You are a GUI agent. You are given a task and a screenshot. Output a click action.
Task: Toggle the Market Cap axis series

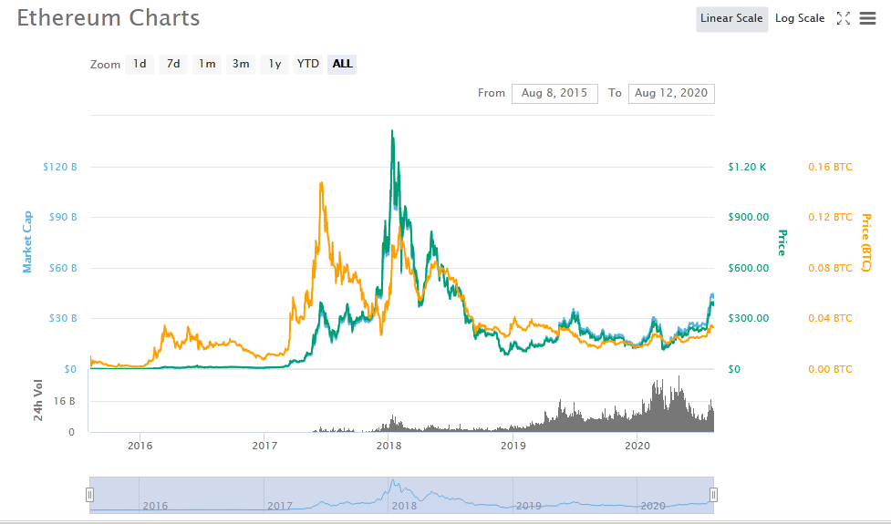pyautogui.click(x=27, y=241)
